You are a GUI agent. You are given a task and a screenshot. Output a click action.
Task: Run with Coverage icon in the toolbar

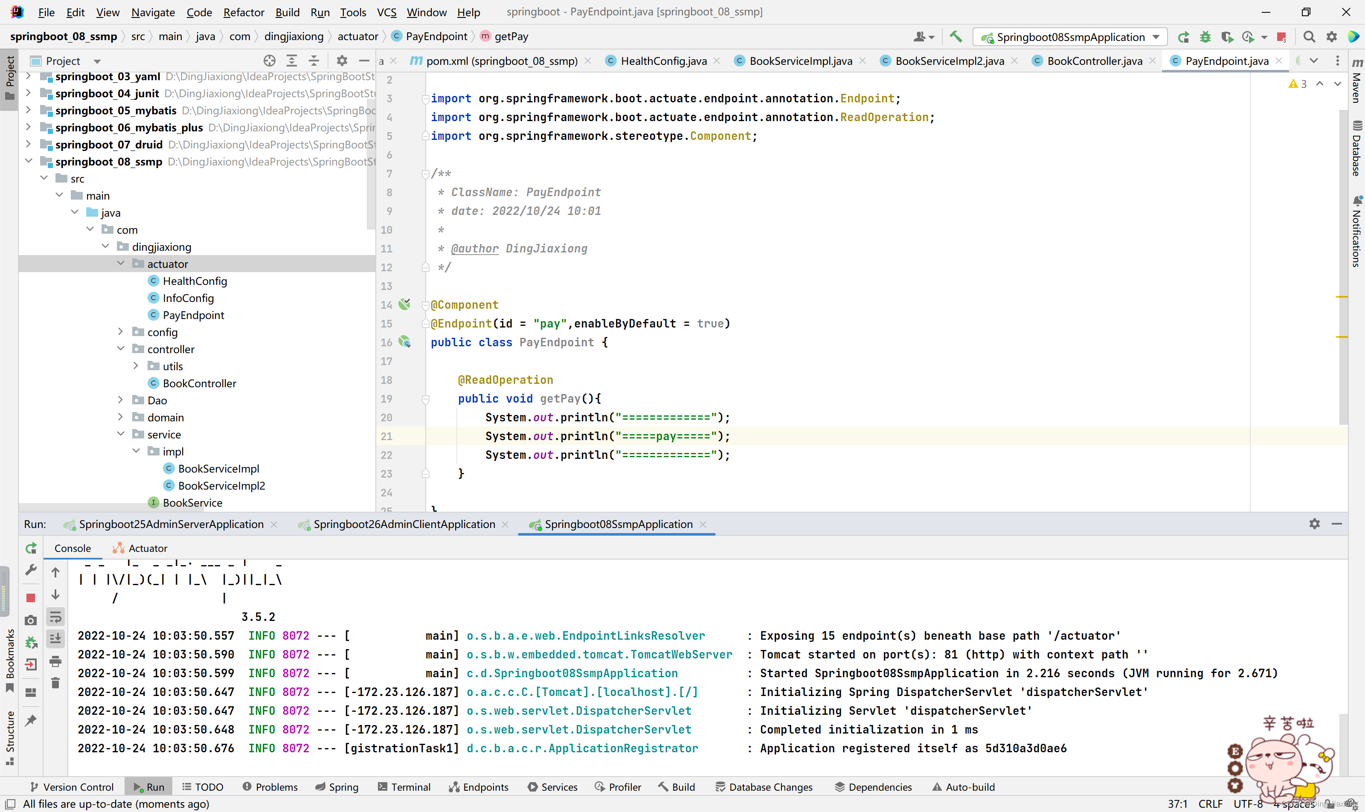coord(1227,37)
